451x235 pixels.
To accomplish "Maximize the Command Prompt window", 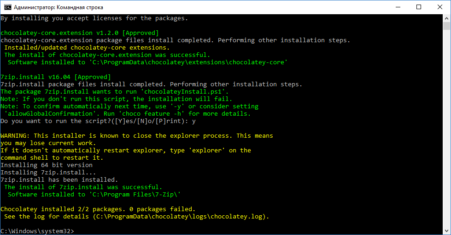I will click(x=419, y=7).
